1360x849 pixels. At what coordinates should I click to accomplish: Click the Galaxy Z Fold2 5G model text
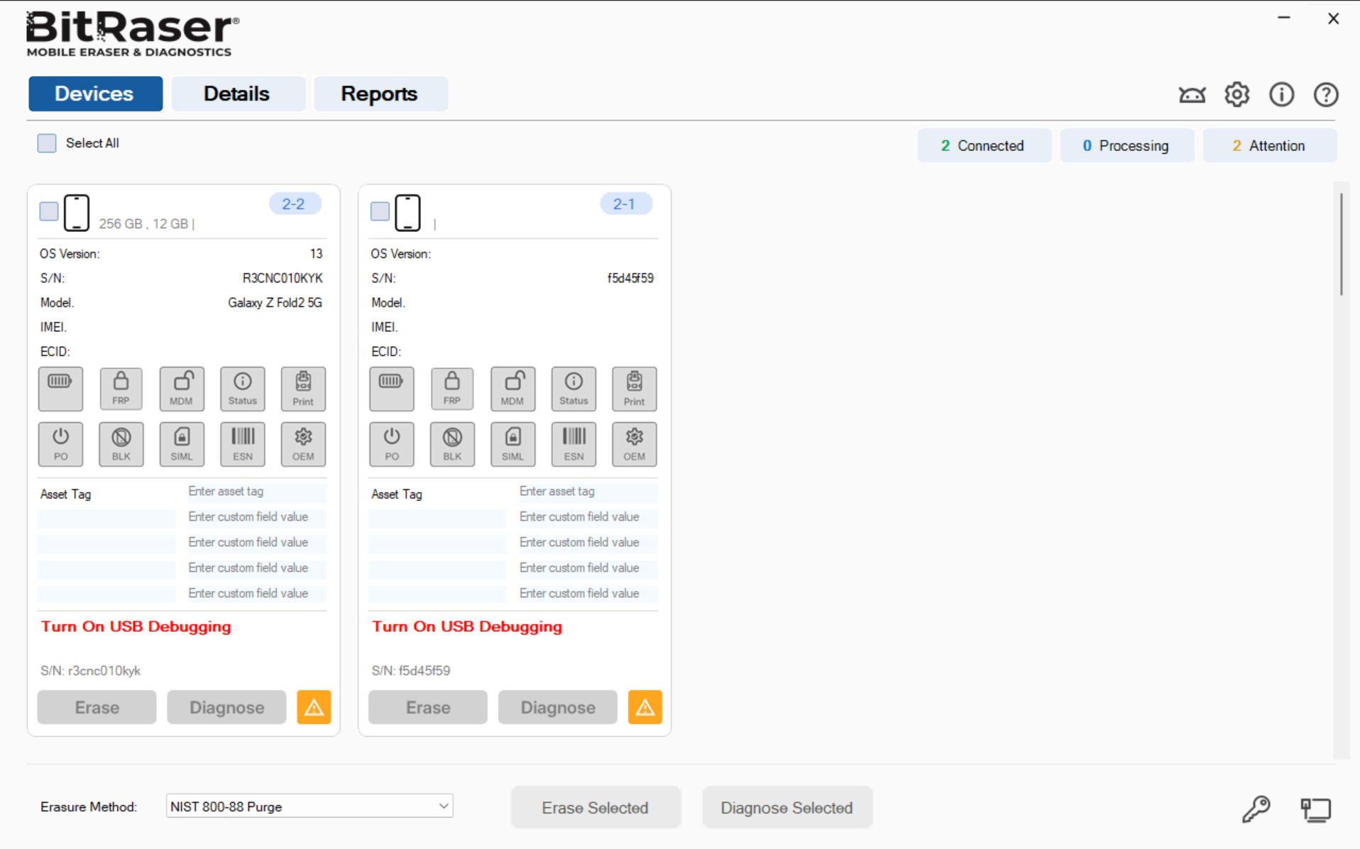coord(275,303)
